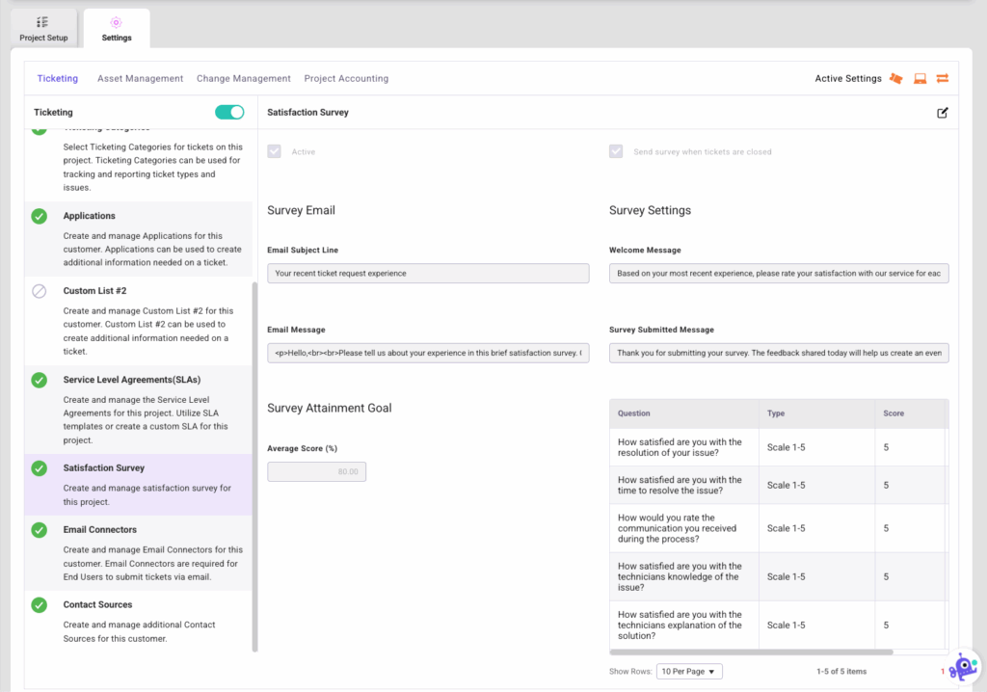Screen dimensions: 987x692
Task: Open the Asset Management tab
Action: tap(140, 78)
